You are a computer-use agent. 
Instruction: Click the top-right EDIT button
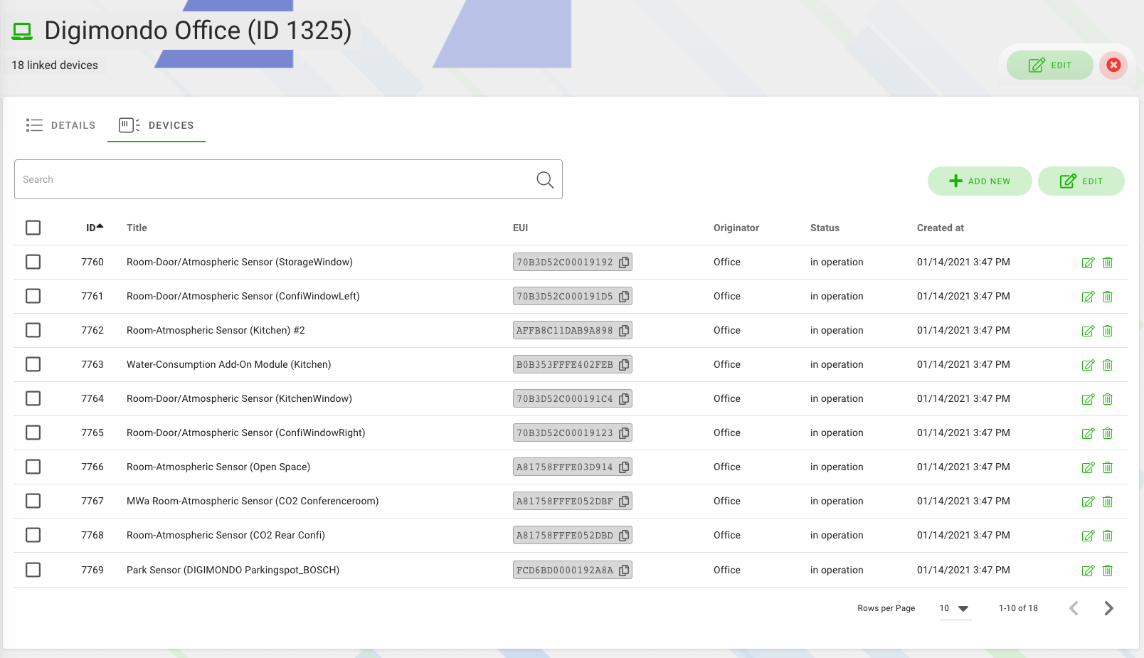coord(1050,65)
